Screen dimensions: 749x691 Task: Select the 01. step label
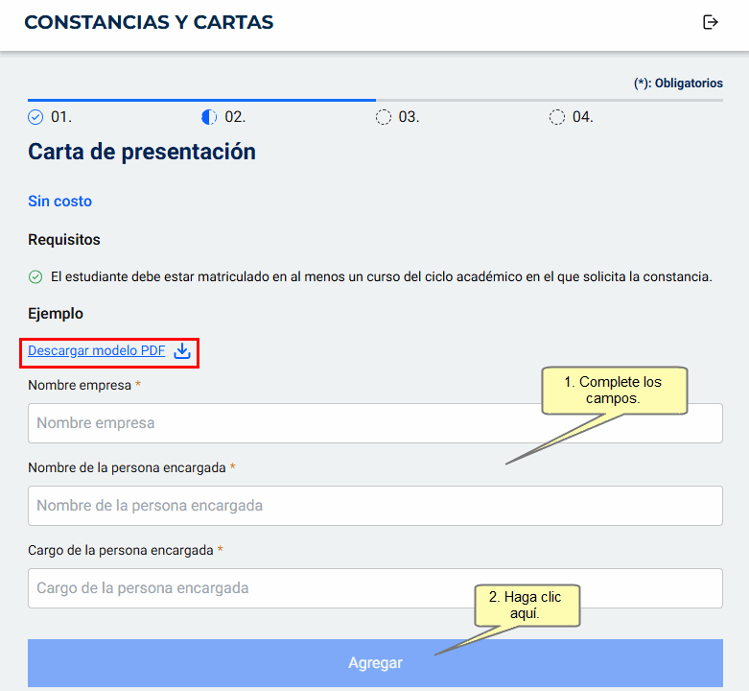61,117
